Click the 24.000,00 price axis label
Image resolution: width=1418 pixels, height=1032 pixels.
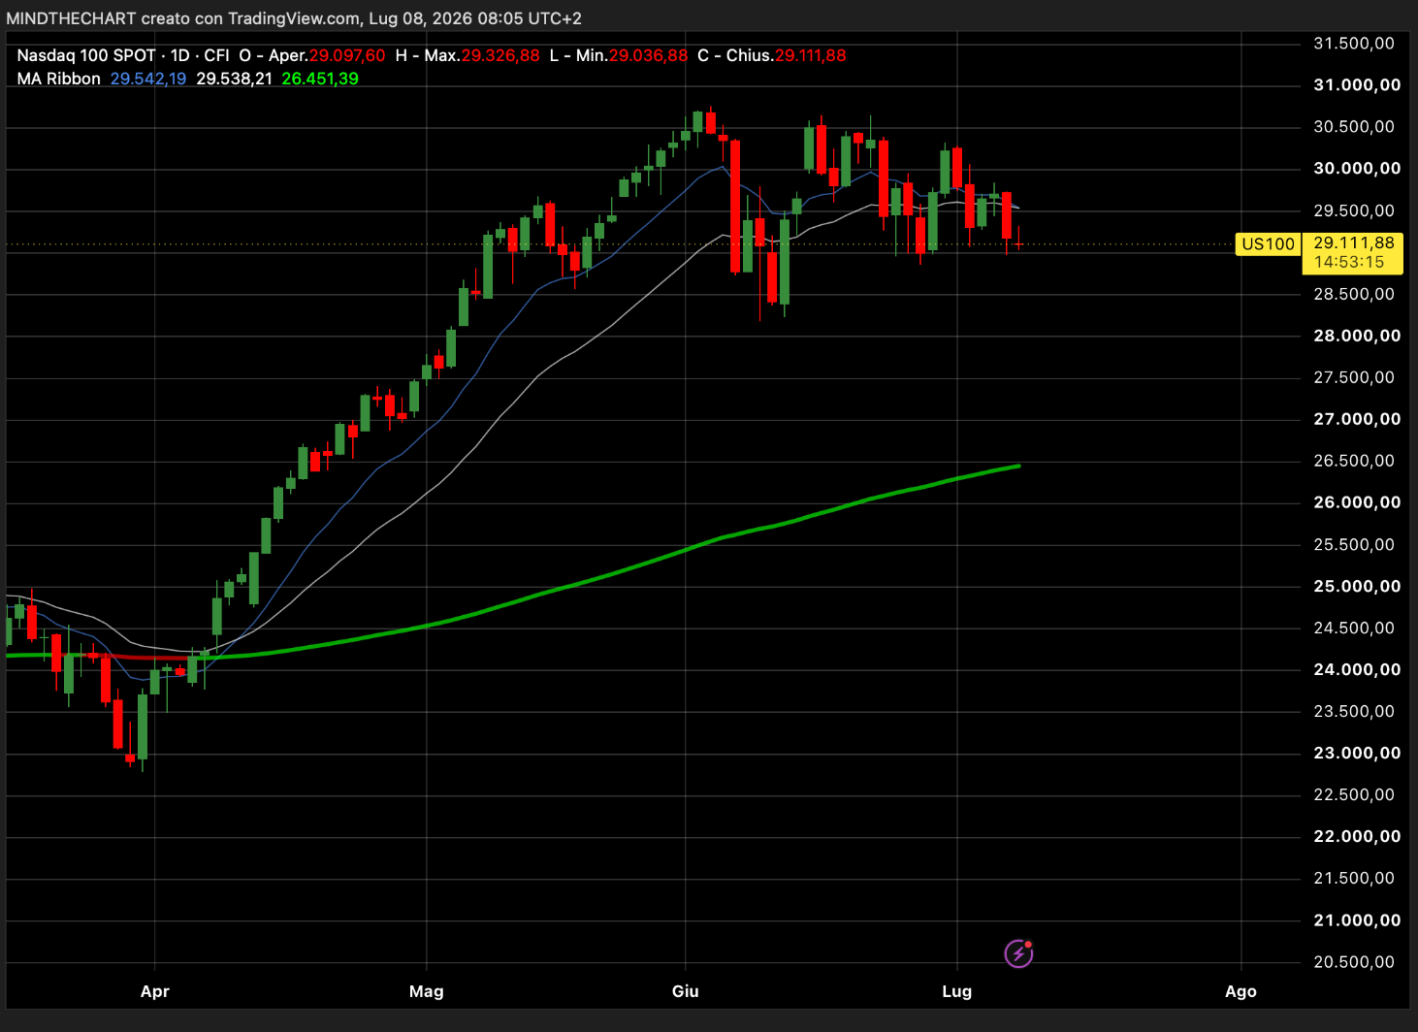(1357, 669)
